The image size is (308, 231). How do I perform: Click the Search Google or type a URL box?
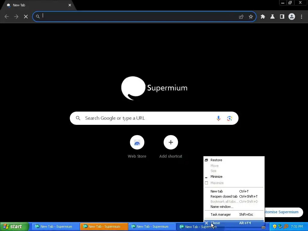click(x=154, y=118)
